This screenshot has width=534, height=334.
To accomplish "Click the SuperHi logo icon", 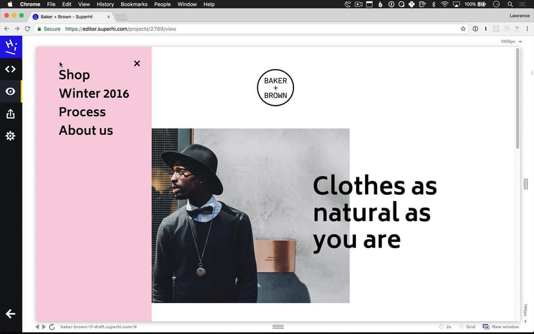I will [10, 47].
